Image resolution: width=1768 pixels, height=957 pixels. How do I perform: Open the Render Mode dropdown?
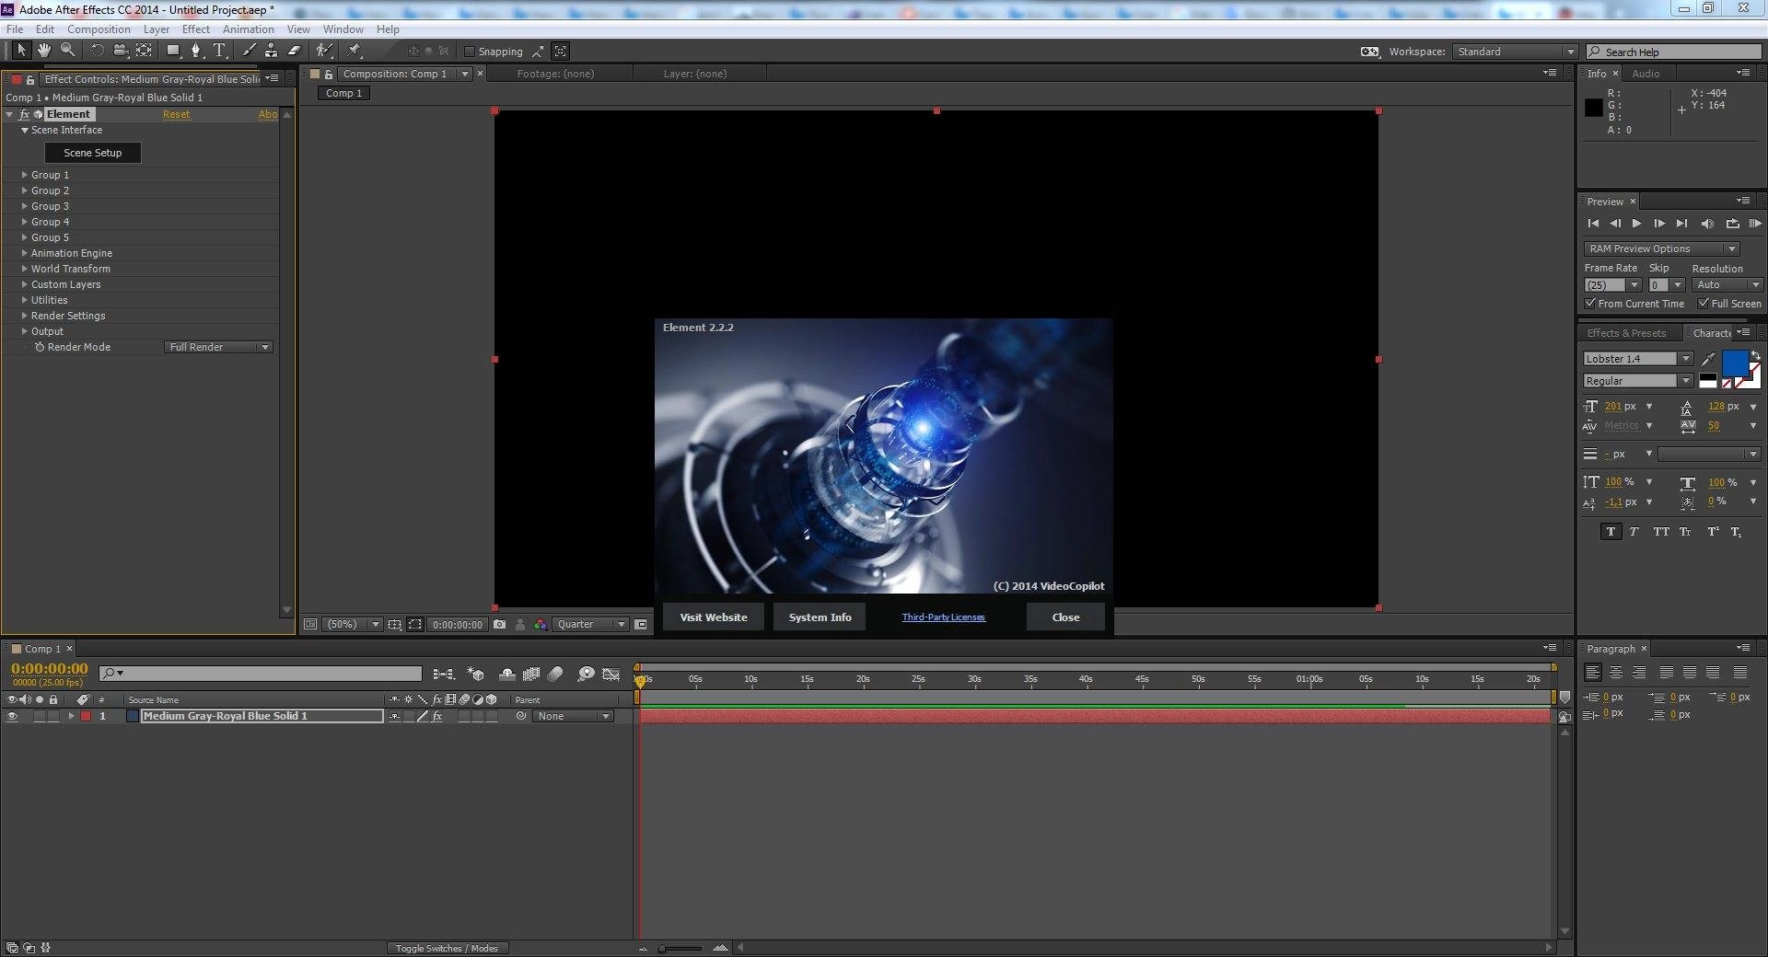coord(219,347)
